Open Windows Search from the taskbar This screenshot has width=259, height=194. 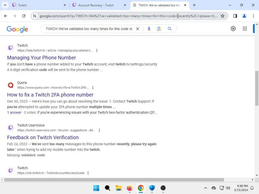point(107,188)
